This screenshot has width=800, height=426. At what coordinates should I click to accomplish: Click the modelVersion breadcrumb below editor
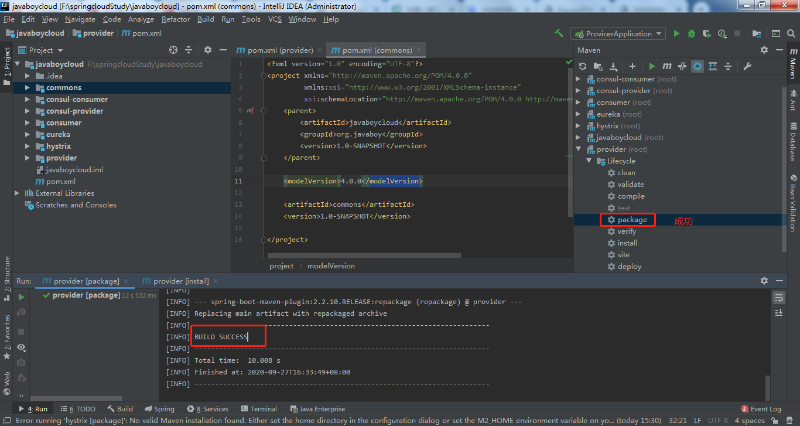(331, 266)
